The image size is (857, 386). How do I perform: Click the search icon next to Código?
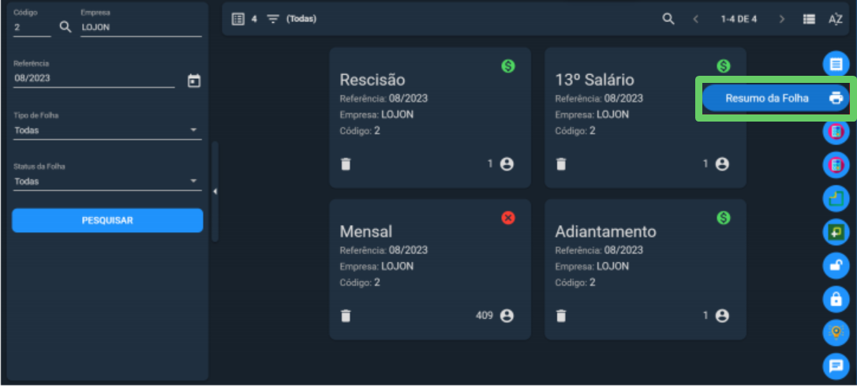coord(65,28)
